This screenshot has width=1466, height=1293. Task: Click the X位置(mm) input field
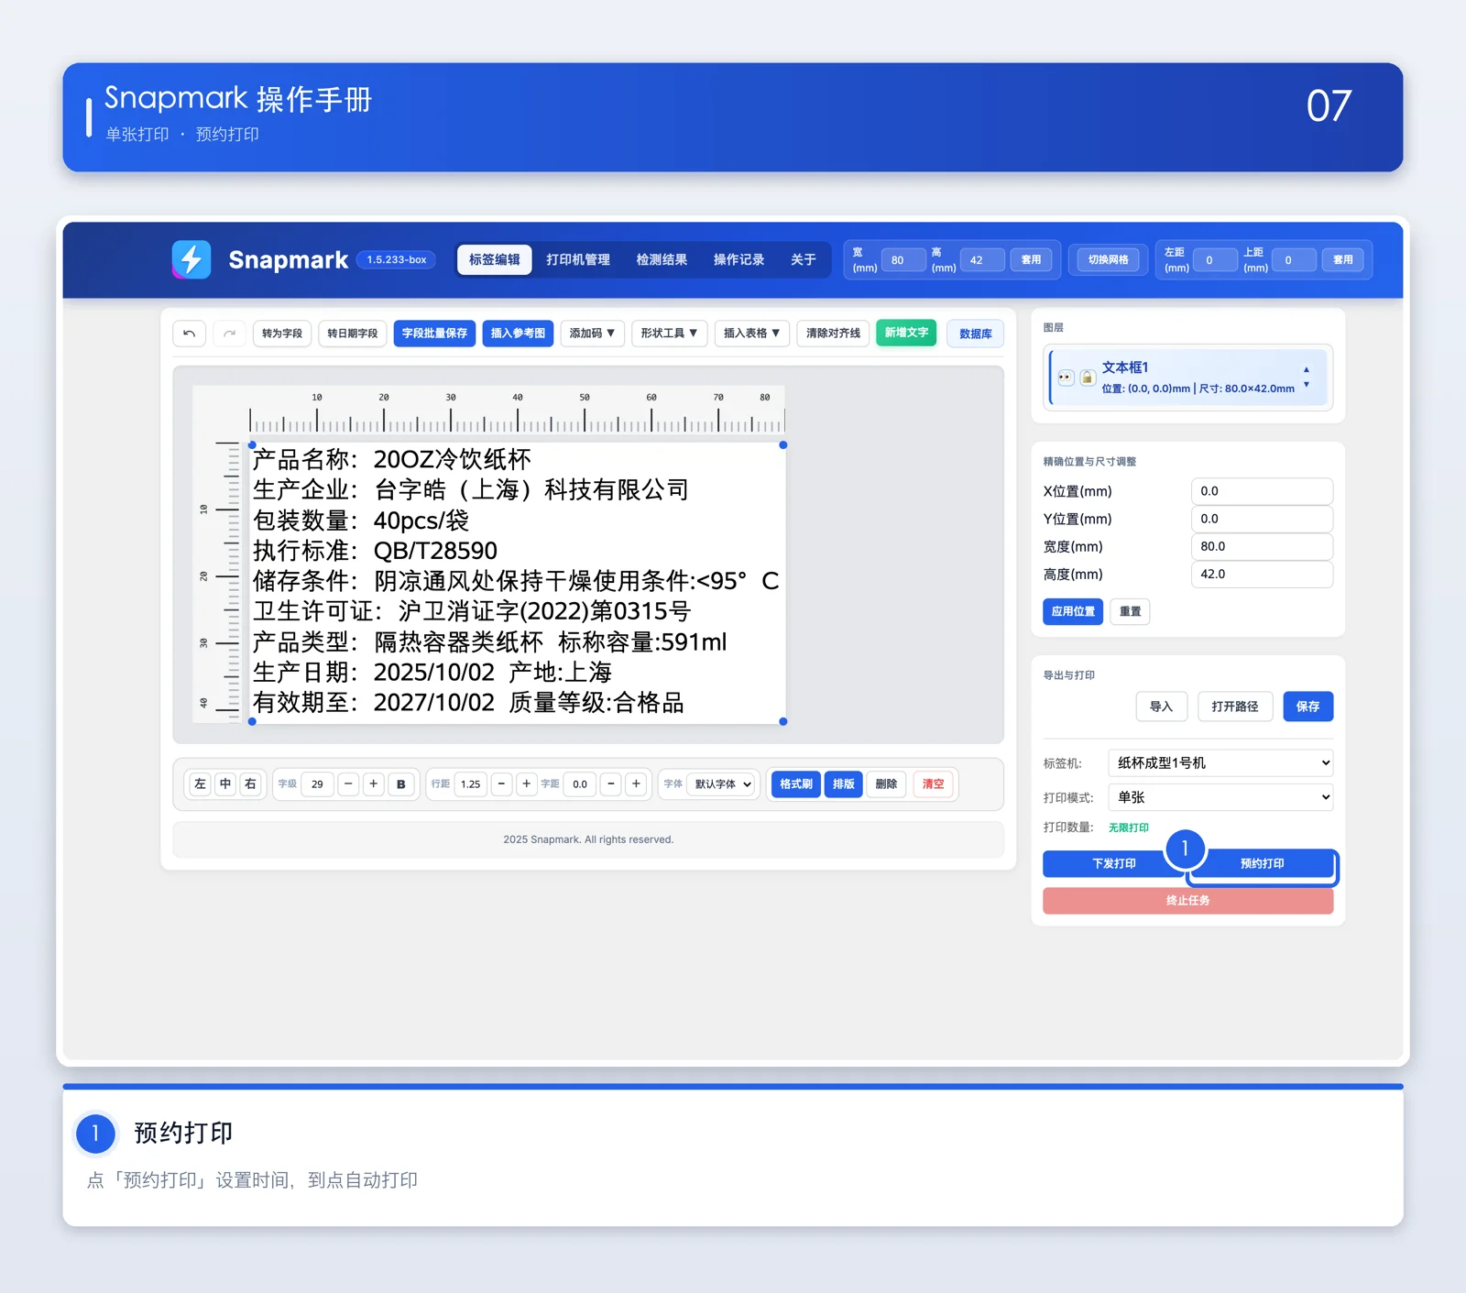pos(1262,491)
